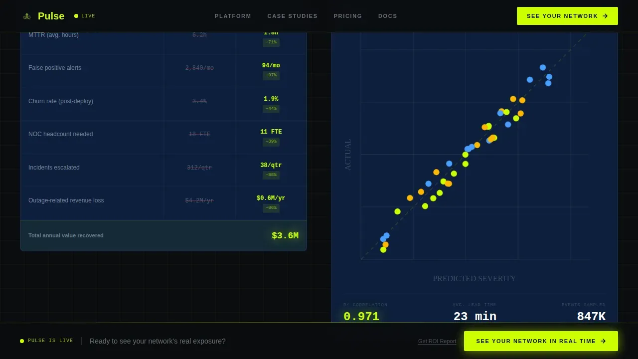The width and height of the screenshot is (638, 359).
Task: Open the Get ROI Report link
Action: pyautogui.click(x=437, y=342)
